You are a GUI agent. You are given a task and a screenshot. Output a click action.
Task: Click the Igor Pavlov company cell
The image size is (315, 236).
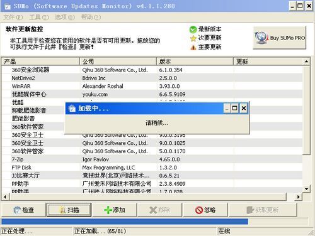(96, 159)
